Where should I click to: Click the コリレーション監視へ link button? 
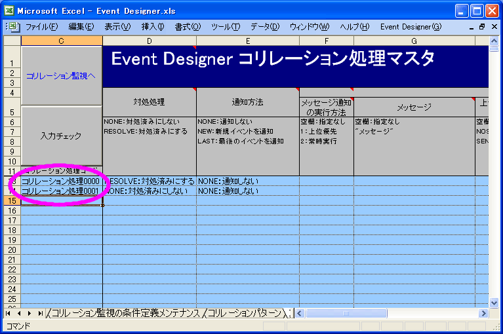coord(61,75)
